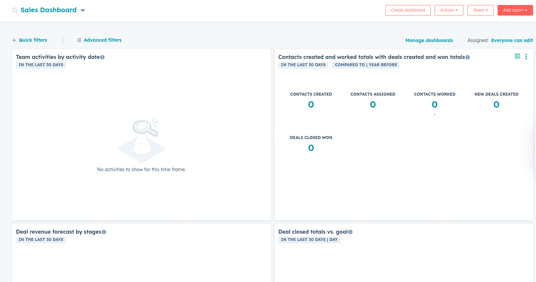
Task: Click the New Deals Created zero value
Action: pos(496,105)
